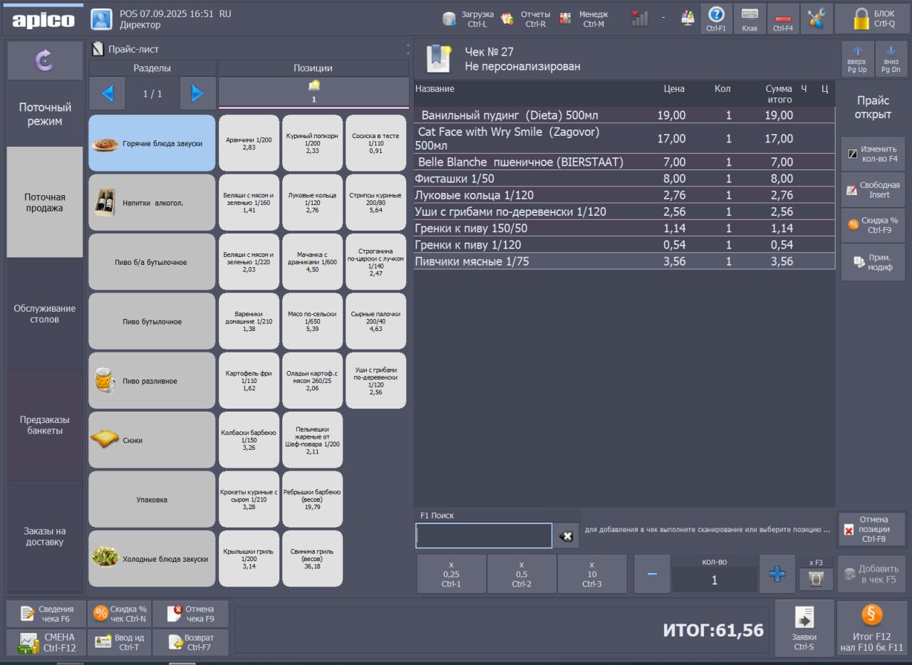Viewport: 912px width, 665px height.
Task: Go to previous sections page arrow
Action: (x=108, y=93)
